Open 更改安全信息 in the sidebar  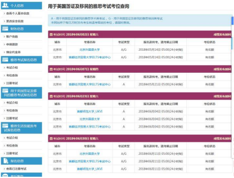[x=15, y=21]
